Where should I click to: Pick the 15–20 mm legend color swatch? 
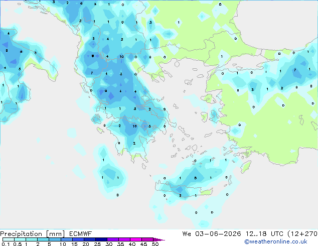click(x=78, y=239)
